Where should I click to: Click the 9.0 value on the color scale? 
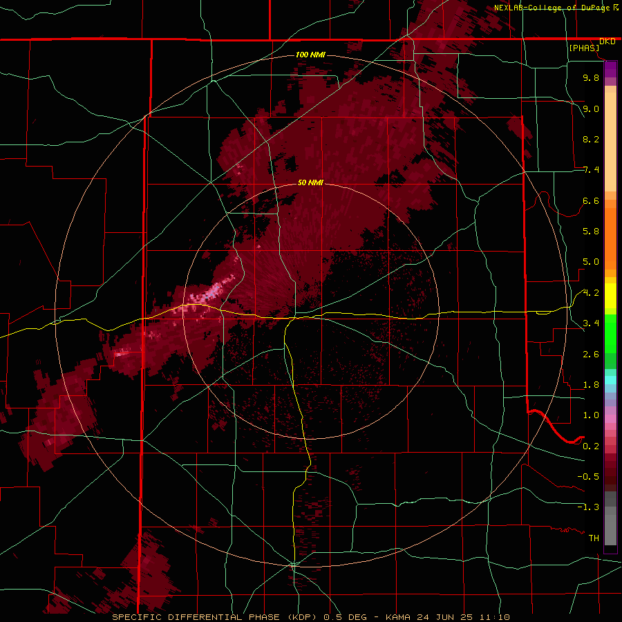click(x=591, y=109)
